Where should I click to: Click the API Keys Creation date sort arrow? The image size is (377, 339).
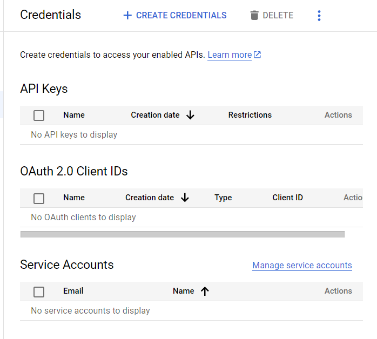(190, 115)
